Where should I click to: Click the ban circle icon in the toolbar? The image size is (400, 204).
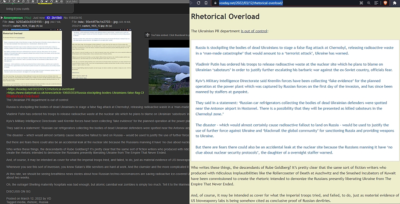pos(23,1)
